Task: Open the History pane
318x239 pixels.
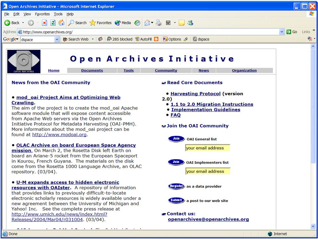Action: [137, 23]
